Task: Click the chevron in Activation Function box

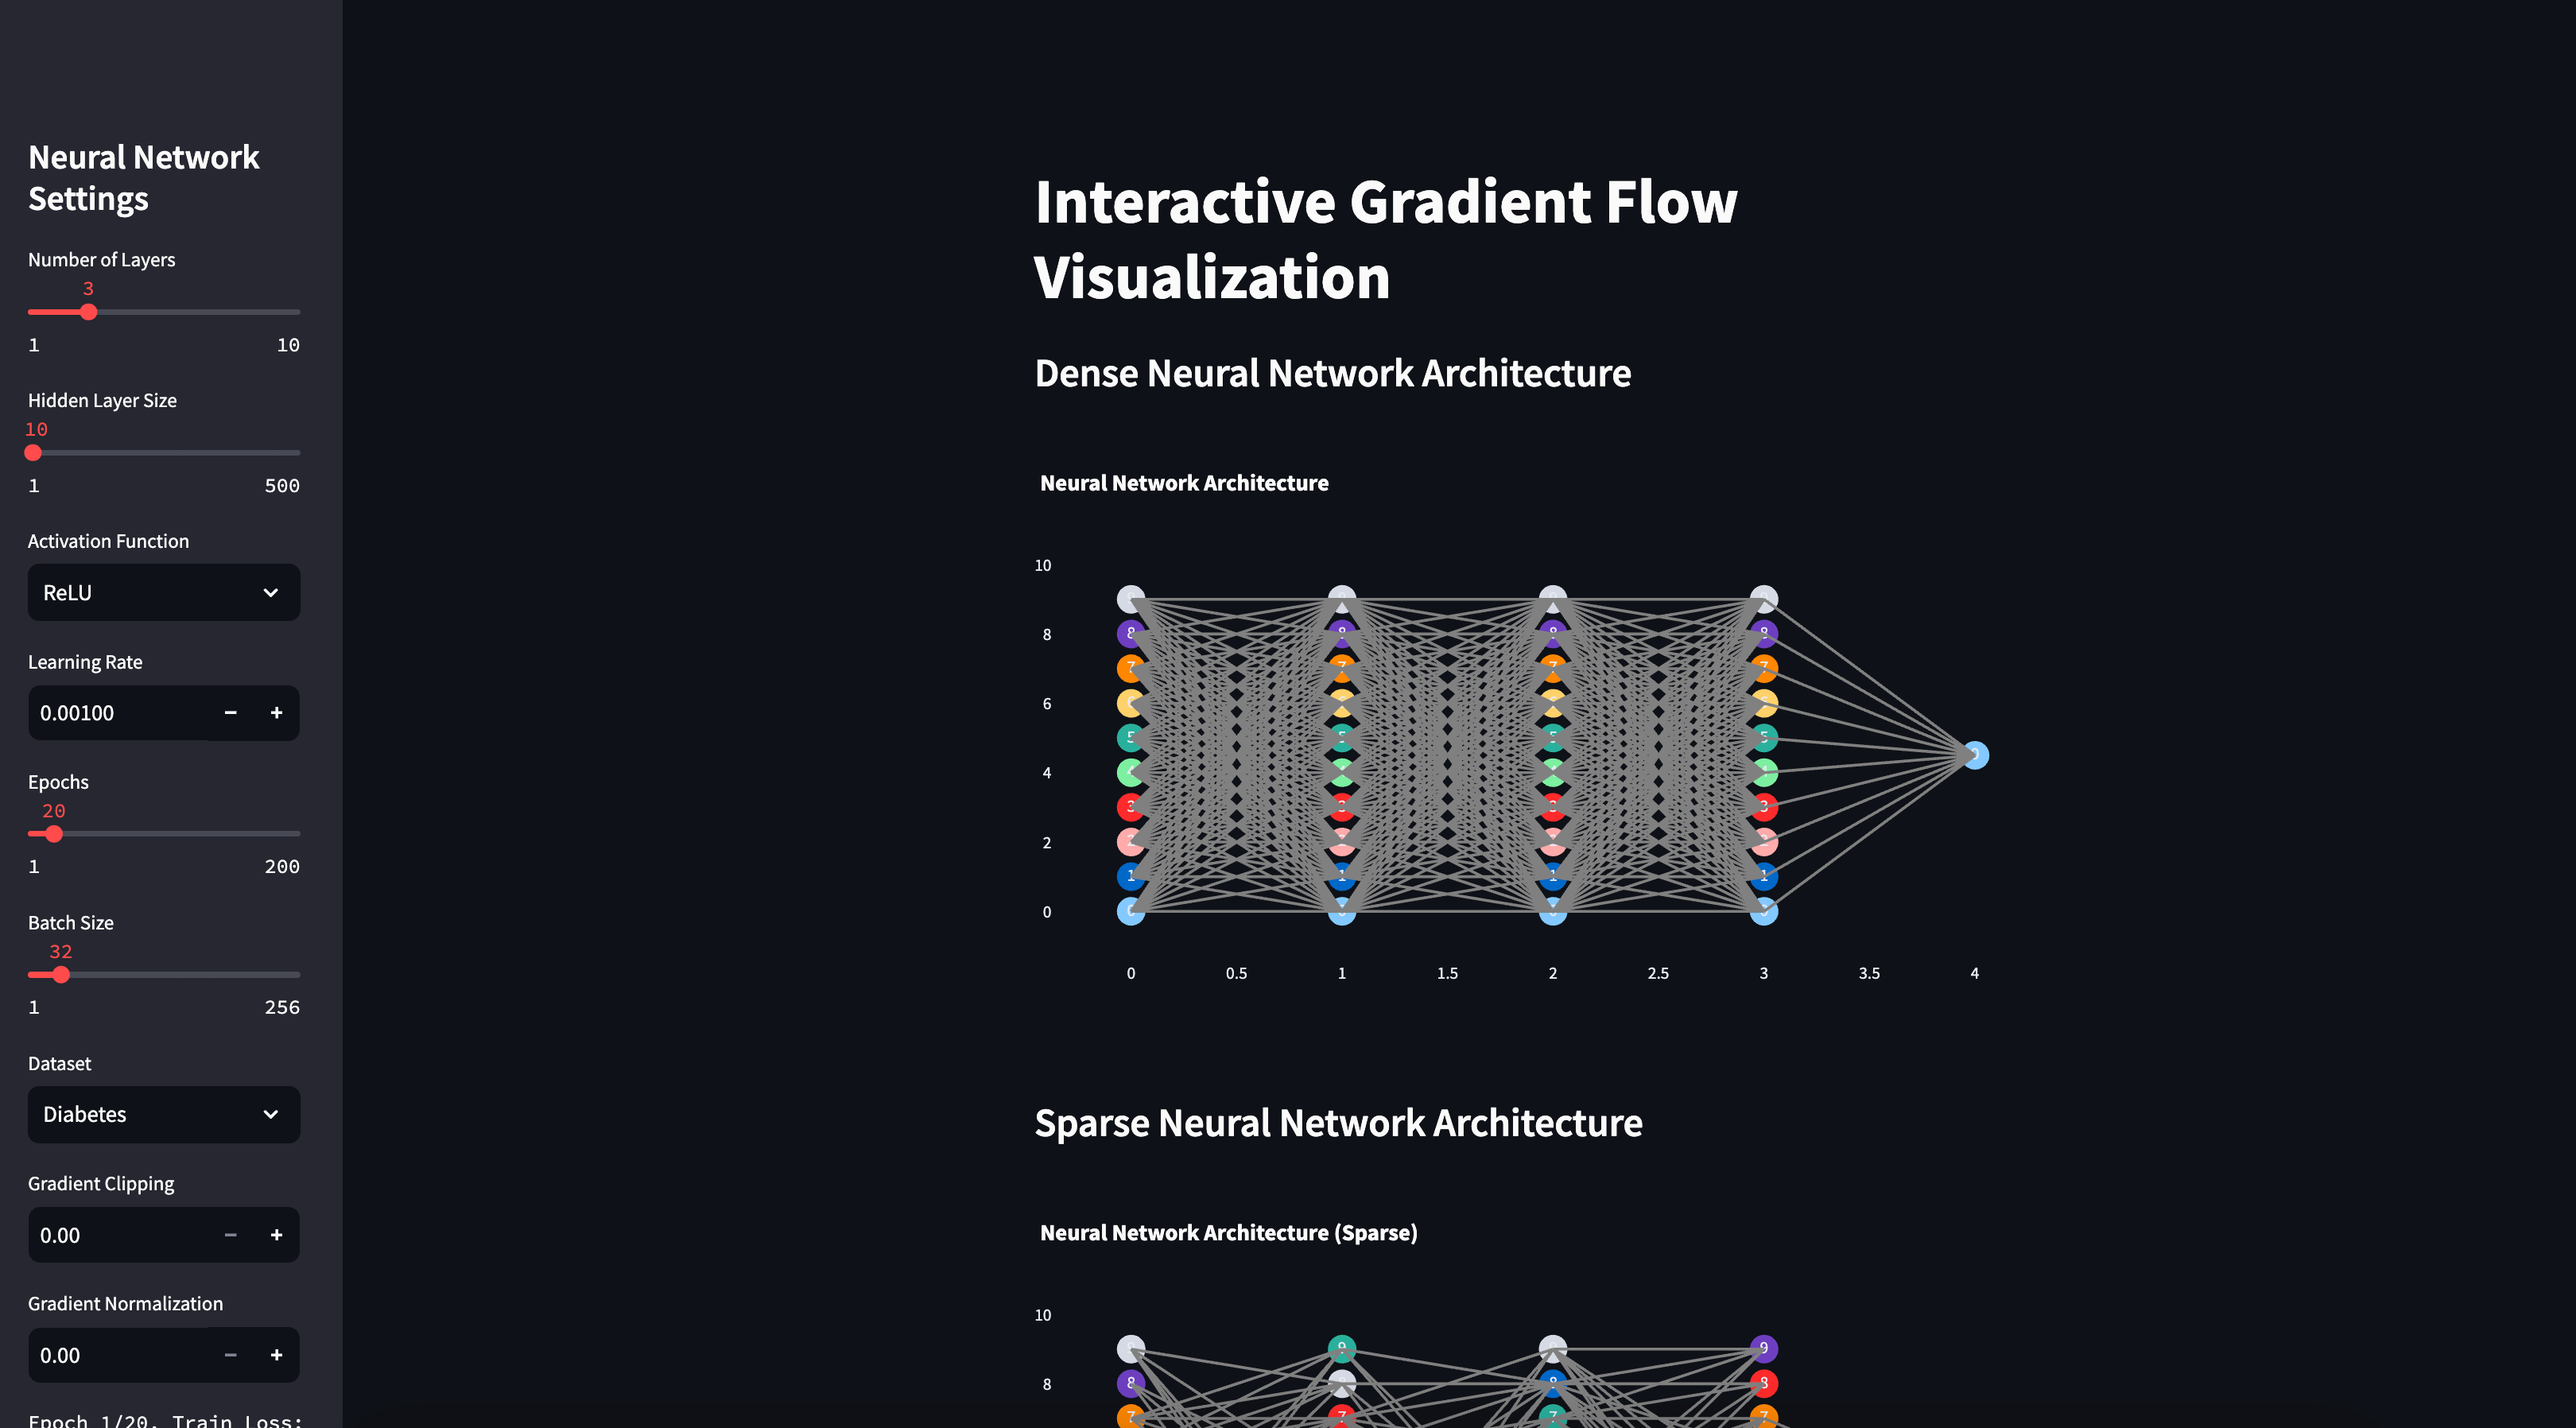Action: pos(270,593)
